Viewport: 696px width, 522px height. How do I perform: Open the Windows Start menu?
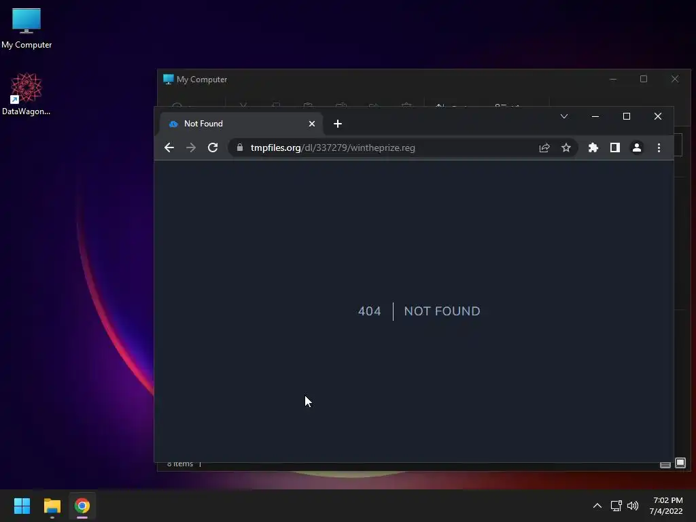click(22, 506)
